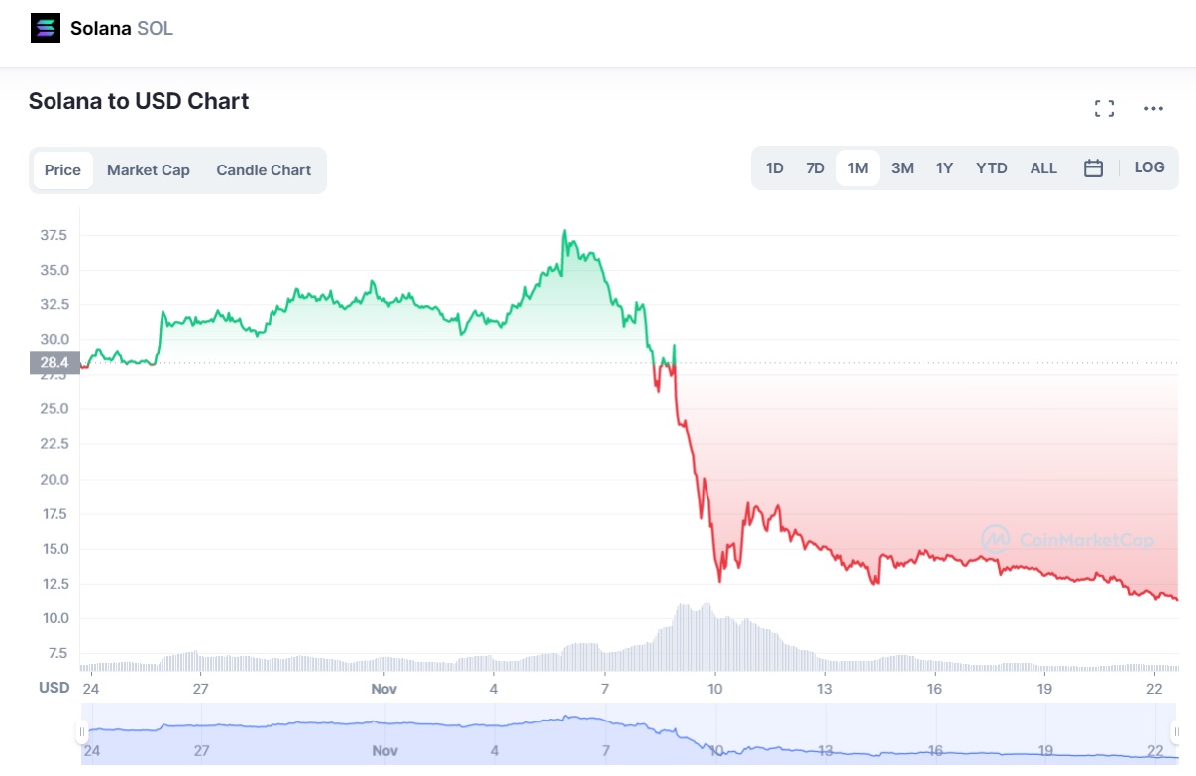Open the more options ellipsis menu
Screen dimensions: 1196x776
coord(1153,109)
